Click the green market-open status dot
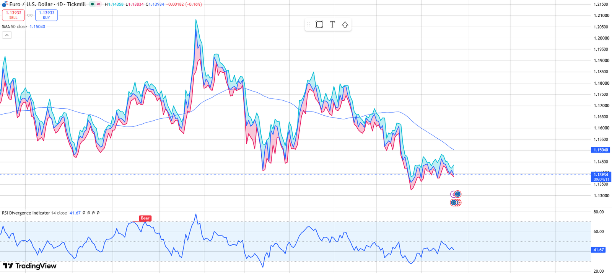This screenshot has height=275, width=612. click(92, 4)
